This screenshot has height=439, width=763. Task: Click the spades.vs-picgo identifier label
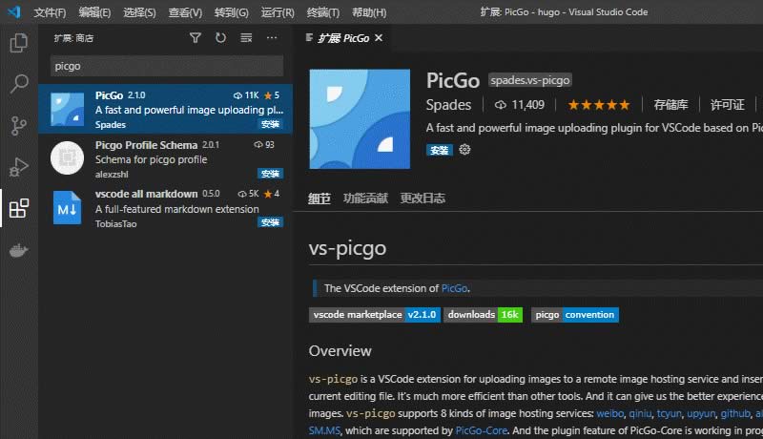[530, 80]
